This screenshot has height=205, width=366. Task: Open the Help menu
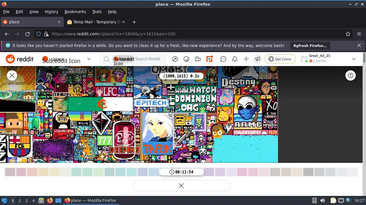[x=112, y=12]
